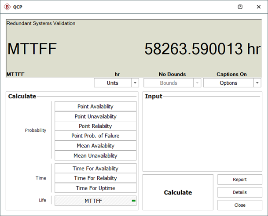
Task: Open the help icon in title bar
Action: (x=240, y=7)
